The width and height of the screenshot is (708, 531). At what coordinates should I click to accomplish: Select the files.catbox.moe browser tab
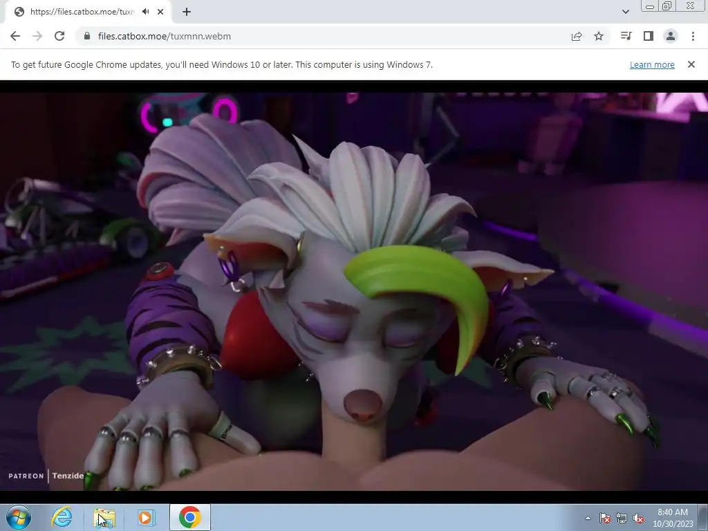tap(88, 12)
